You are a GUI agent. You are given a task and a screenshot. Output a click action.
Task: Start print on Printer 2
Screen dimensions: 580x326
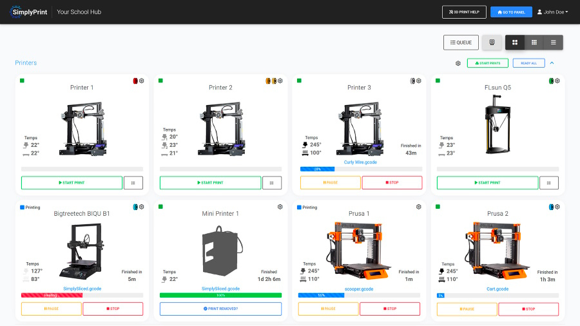point(210,182)
